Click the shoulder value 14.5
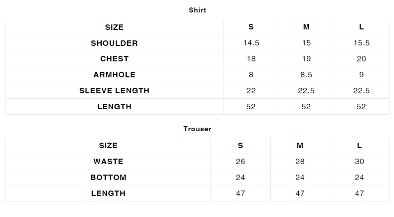The height and width of the screenshot is (217, 394). [x=251, y=43]
